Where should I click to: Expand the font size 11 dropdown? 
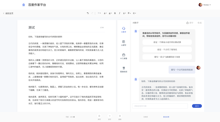tap(99, 13)
